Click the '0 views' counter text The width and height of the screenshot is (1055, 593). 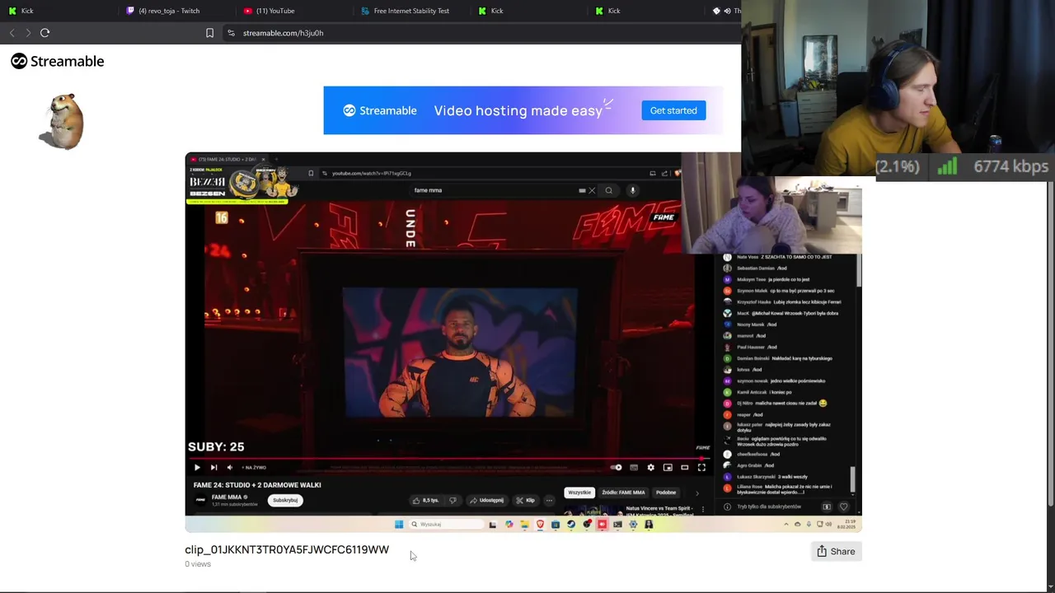click(198, 564)
